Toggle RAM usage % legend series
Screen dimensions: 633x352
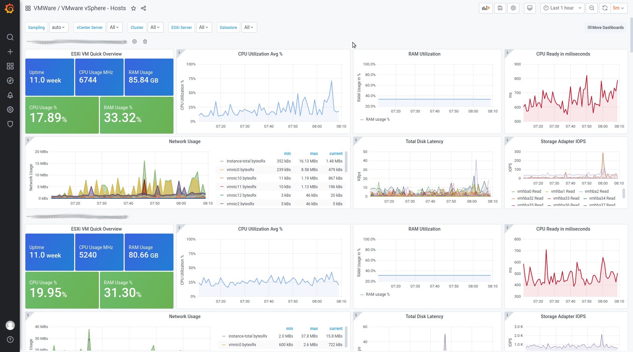click(x=377, y=119)
